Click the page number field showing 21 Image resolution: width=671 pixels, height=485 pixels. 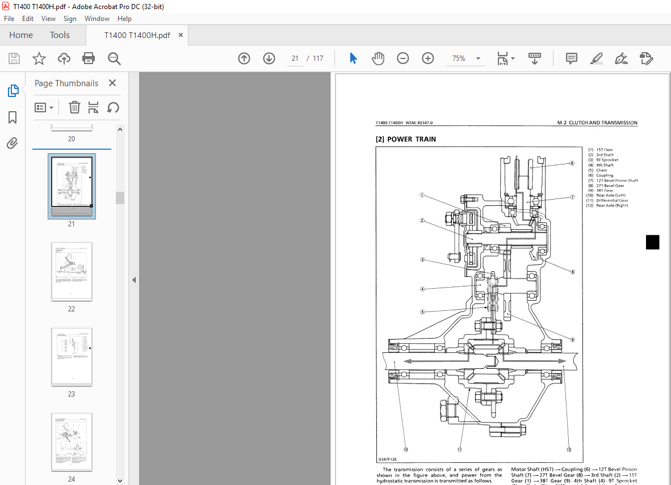pyautogui.click(x=295, y=58)
